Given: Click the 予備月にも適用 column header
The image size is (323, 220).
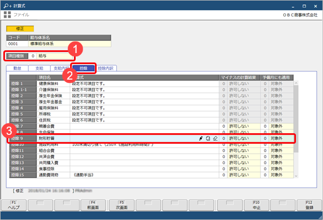Looking at the screenshot, I should [277, 77].
